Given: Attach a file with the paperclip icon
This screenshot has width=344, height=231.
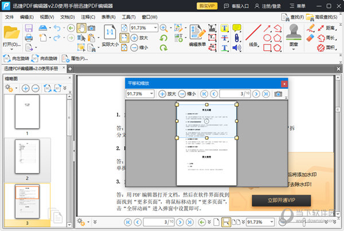Looking at the screenshot, I should click(237, 38).
